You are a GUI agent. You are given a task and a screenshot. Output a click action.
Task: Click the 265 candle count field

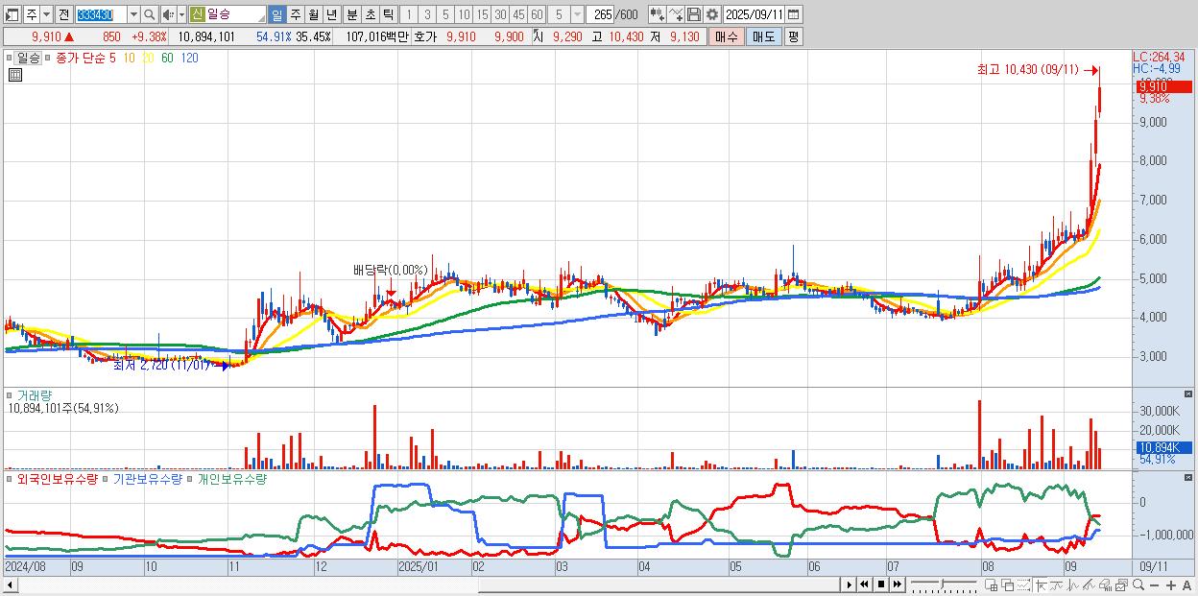tap(600, 14)
